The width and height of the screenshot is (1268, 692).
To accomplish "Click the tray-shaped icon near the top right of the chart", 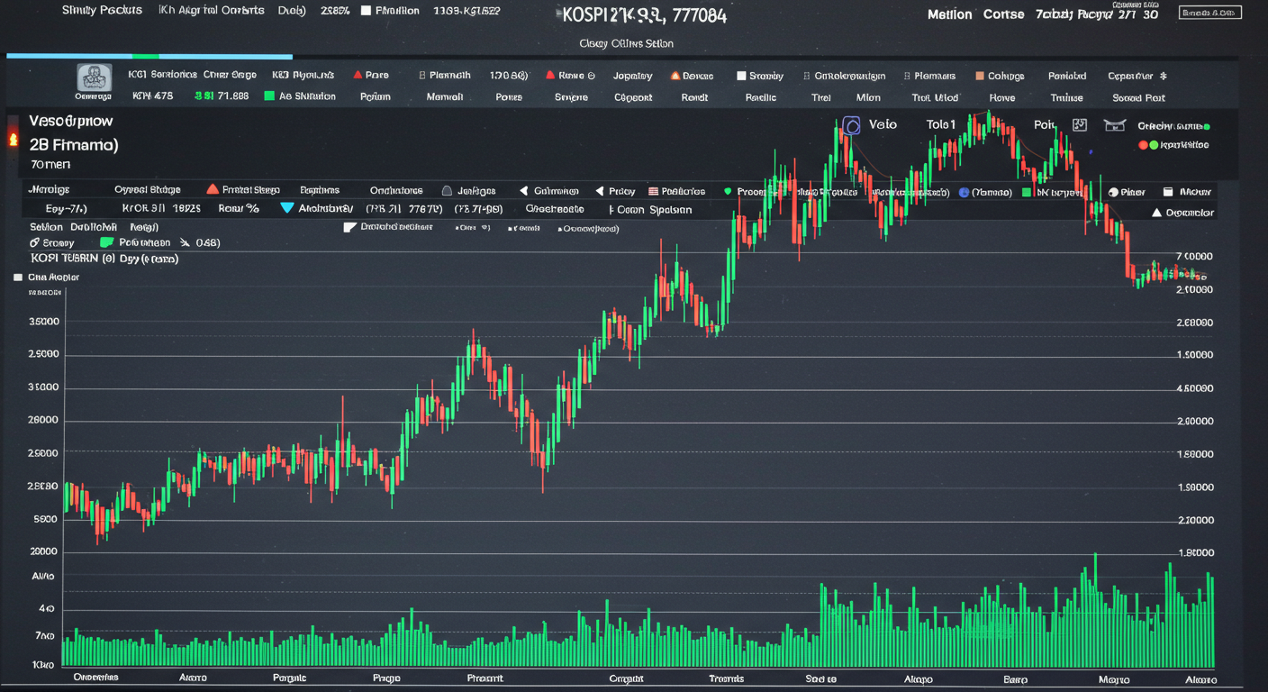I will tap(1114, 125).
